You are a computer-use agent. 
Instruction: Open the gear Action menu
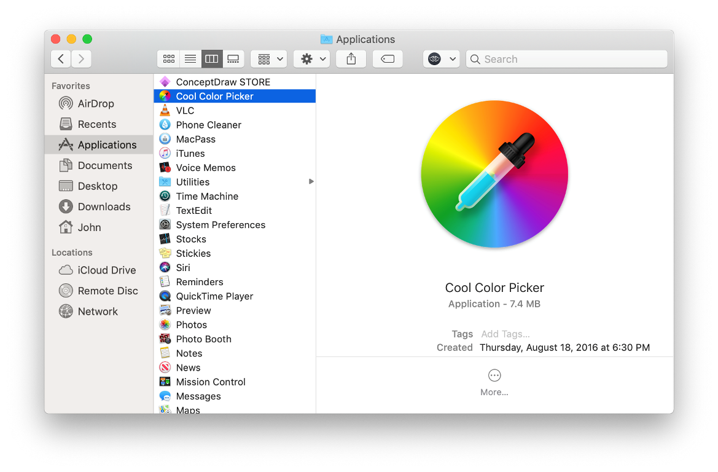[312, 59]
